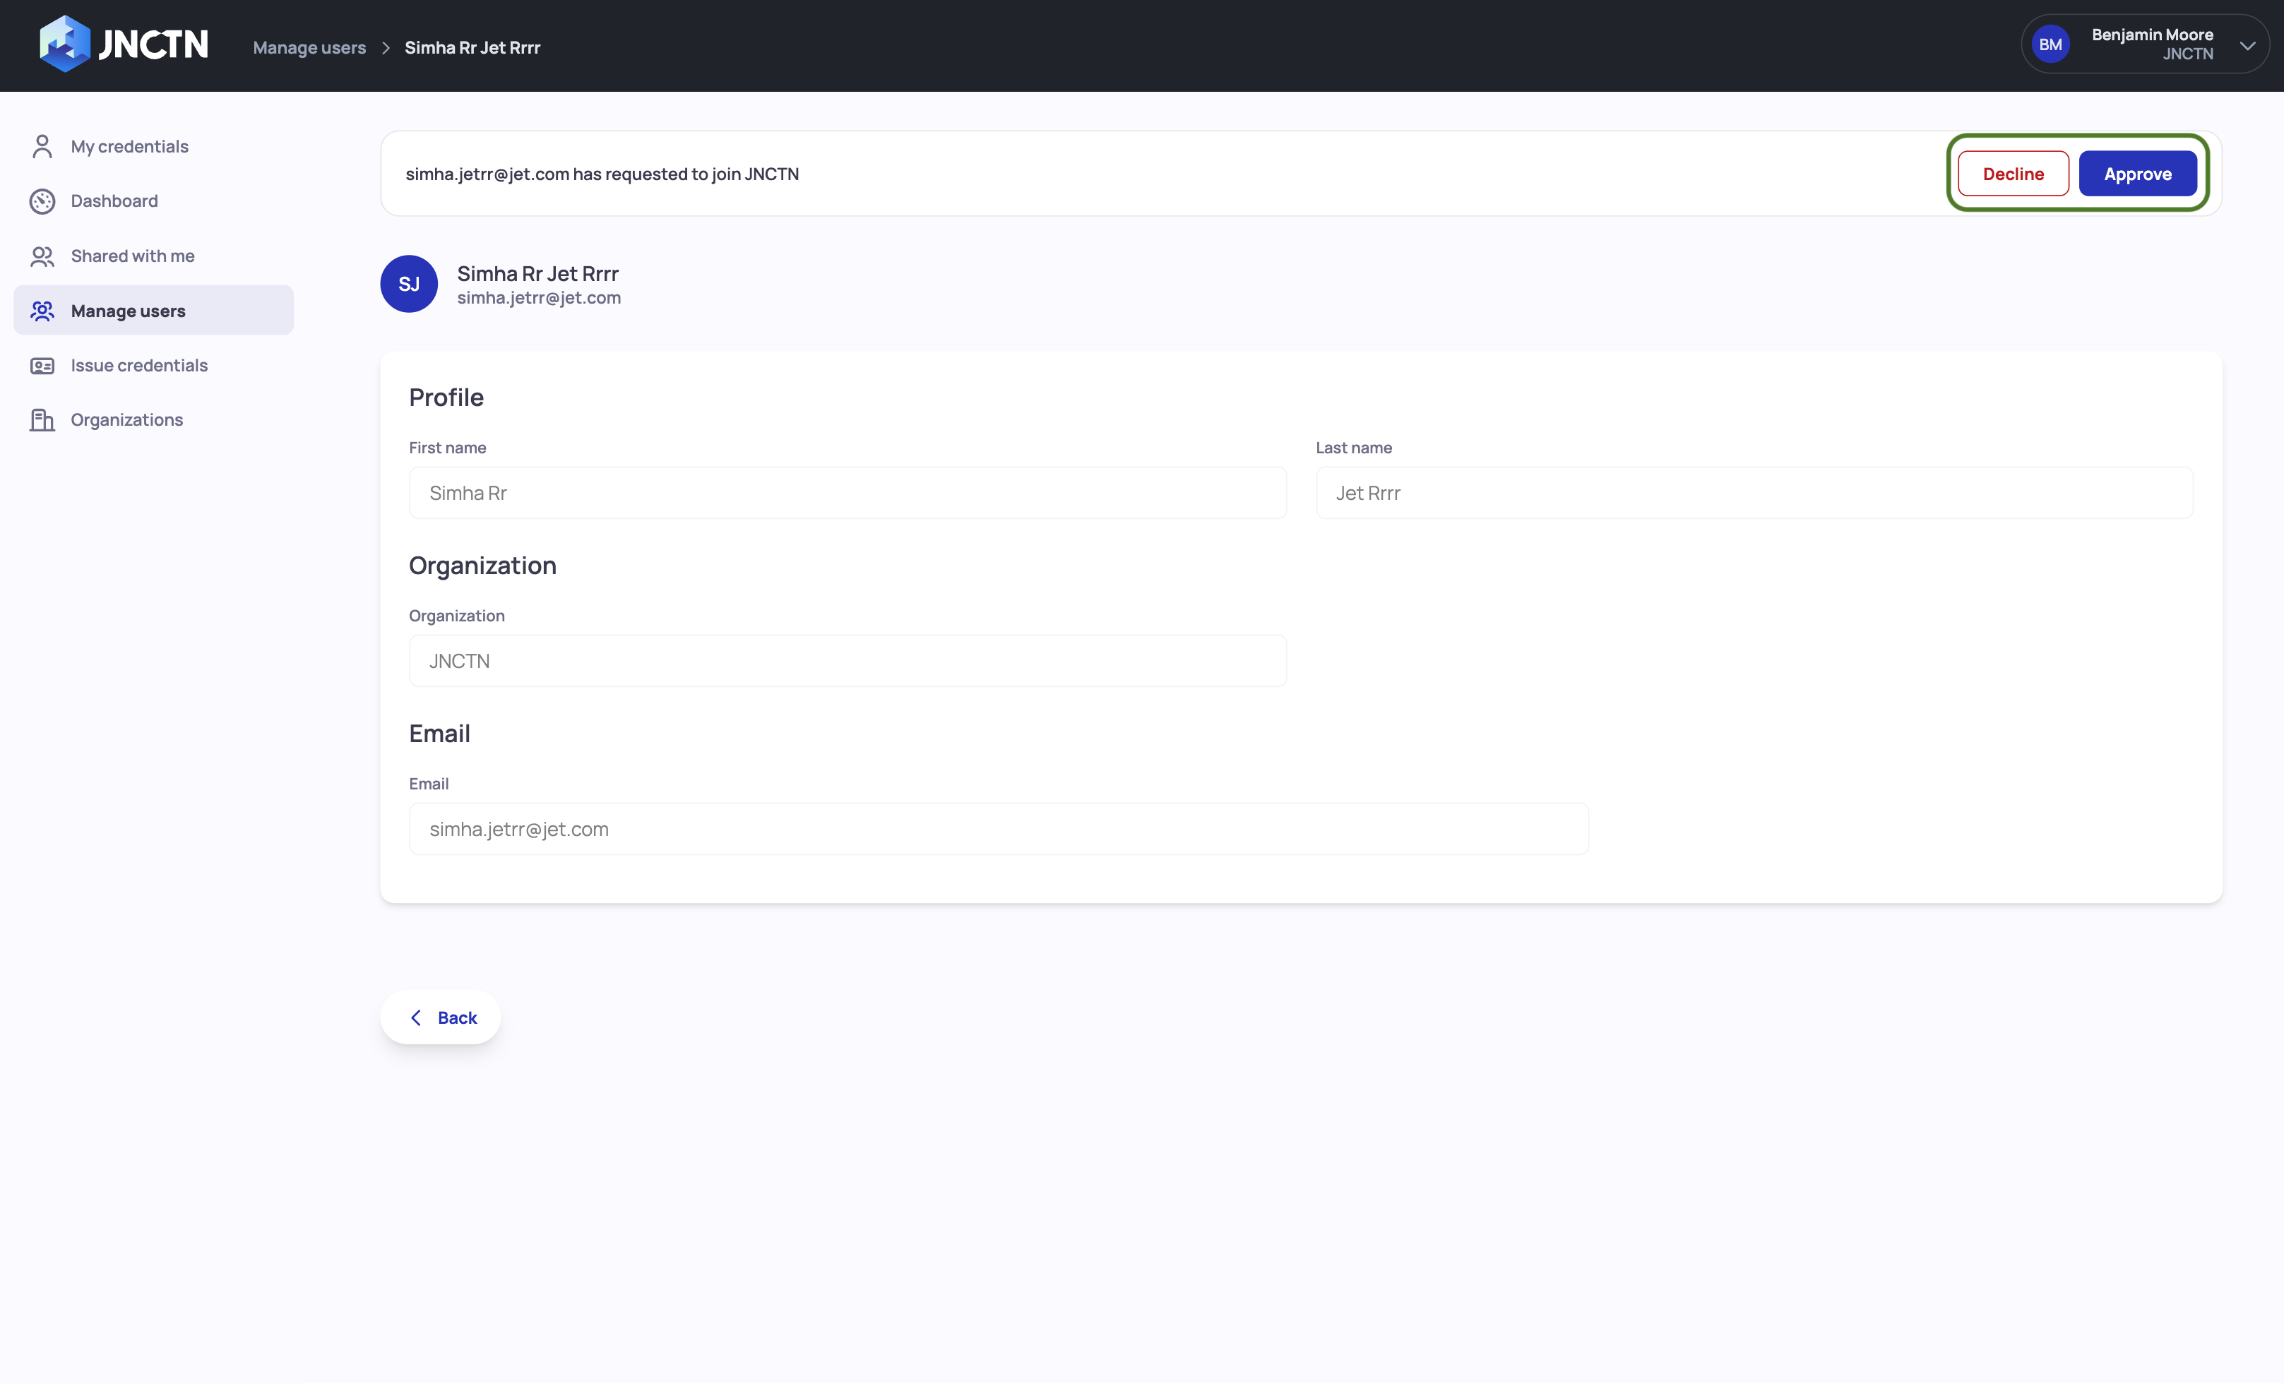Viewport: 2284px width, 1391px height.
Task: Go to Manage users breadcrumb
Action: [309, 47]
